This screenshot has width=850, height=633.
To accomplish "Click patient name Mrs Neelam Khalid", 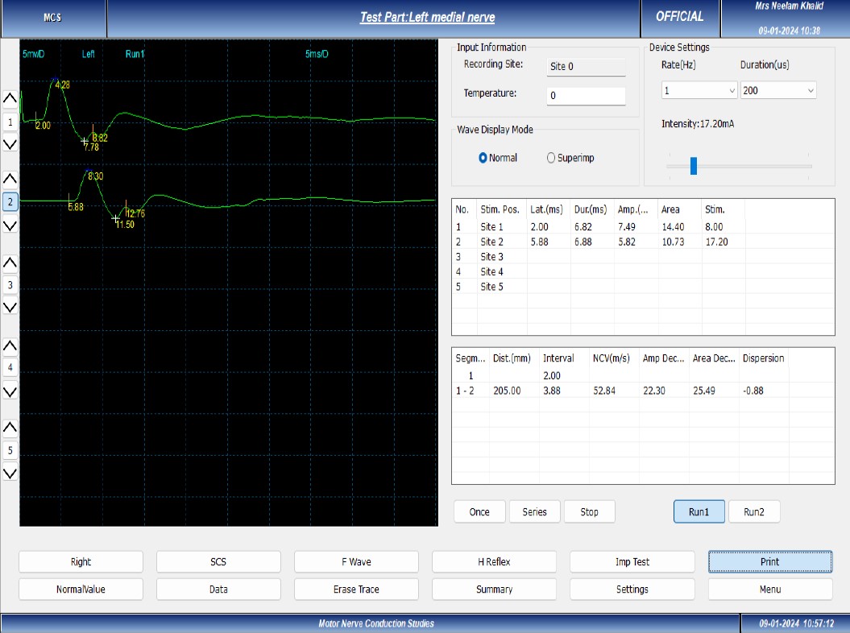I will tap(790, 6).
